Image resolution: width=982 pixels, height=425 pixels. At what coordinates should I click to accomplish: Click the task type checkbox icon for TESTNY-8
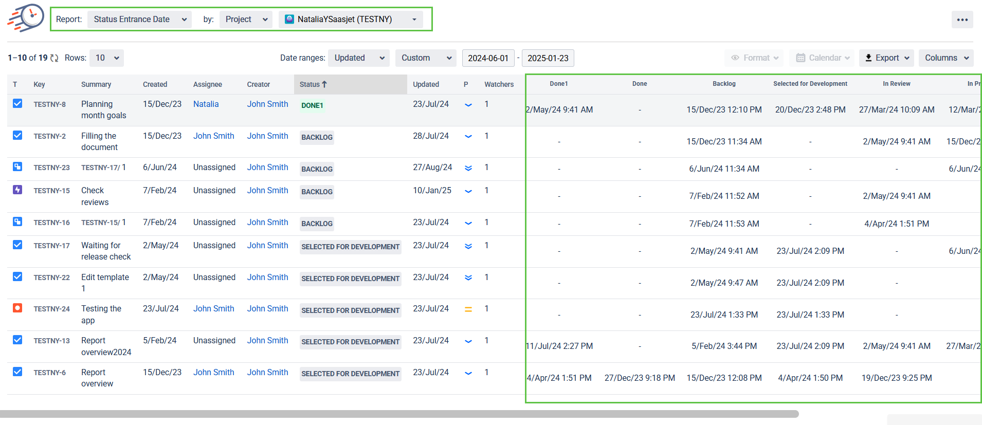tap(17, 103)
